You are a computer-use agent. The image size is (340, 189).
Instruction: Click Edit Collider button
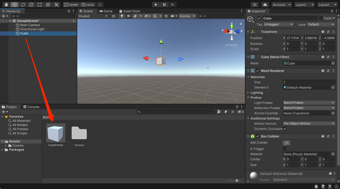(286, 143)
